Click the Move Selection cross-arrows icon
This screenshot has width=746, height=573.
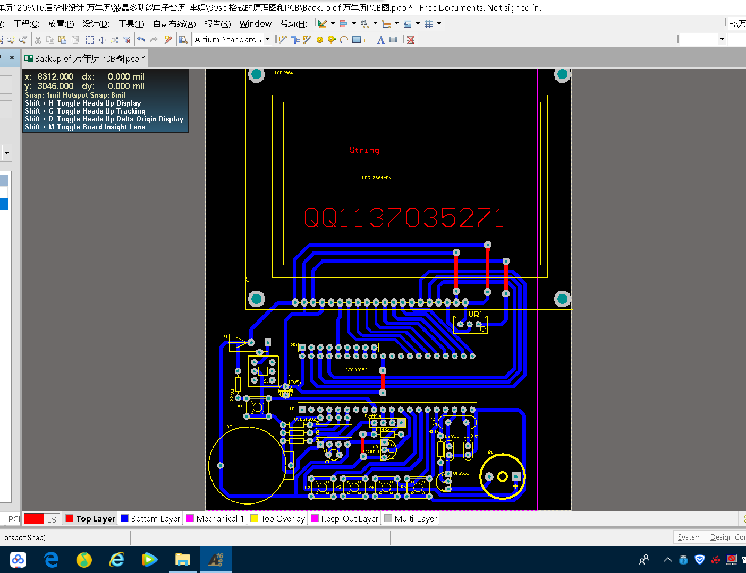click(x=102, y=40)
